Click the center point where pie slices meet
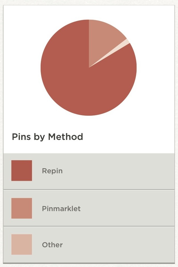178x267 pixels. (89, 67)
